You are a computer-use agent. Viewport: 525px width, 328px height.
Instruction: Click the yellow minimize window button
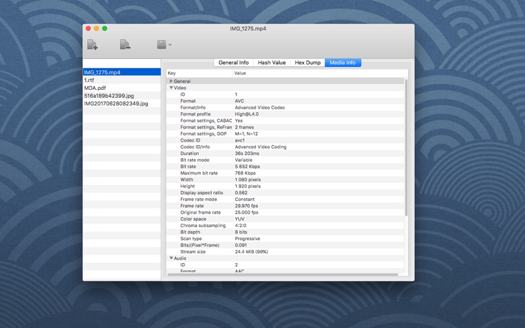[x=96, y=28]
